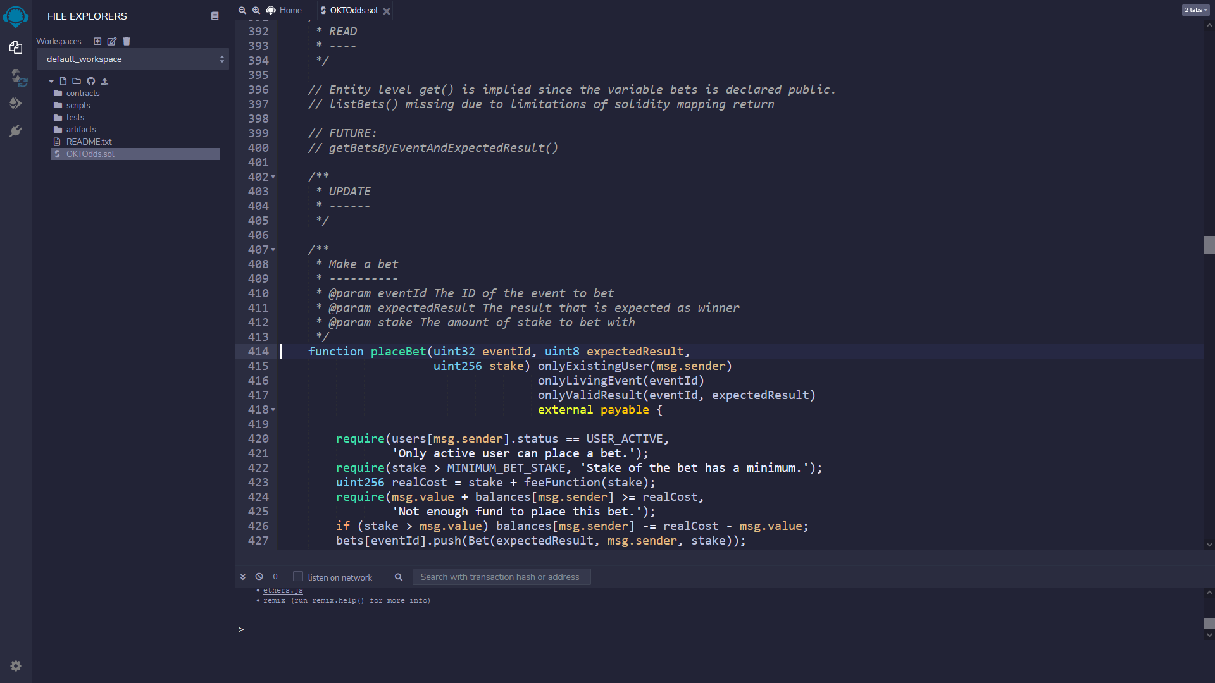Close the OKTOdds.sol tab
Screen dimensions: 1215x683
pyautogui.click(x=387, y=11)
